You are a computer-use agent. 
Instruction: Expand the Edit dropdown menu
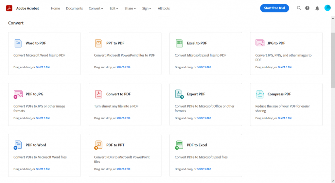[x=114, y=8]
